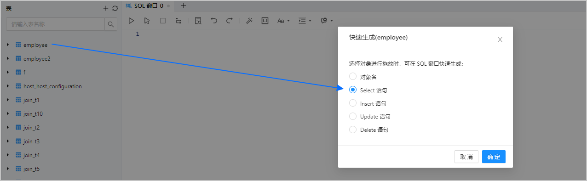Click the 取消 button
The width and height of the screenshot is (587, 181).
coord(466,157)
